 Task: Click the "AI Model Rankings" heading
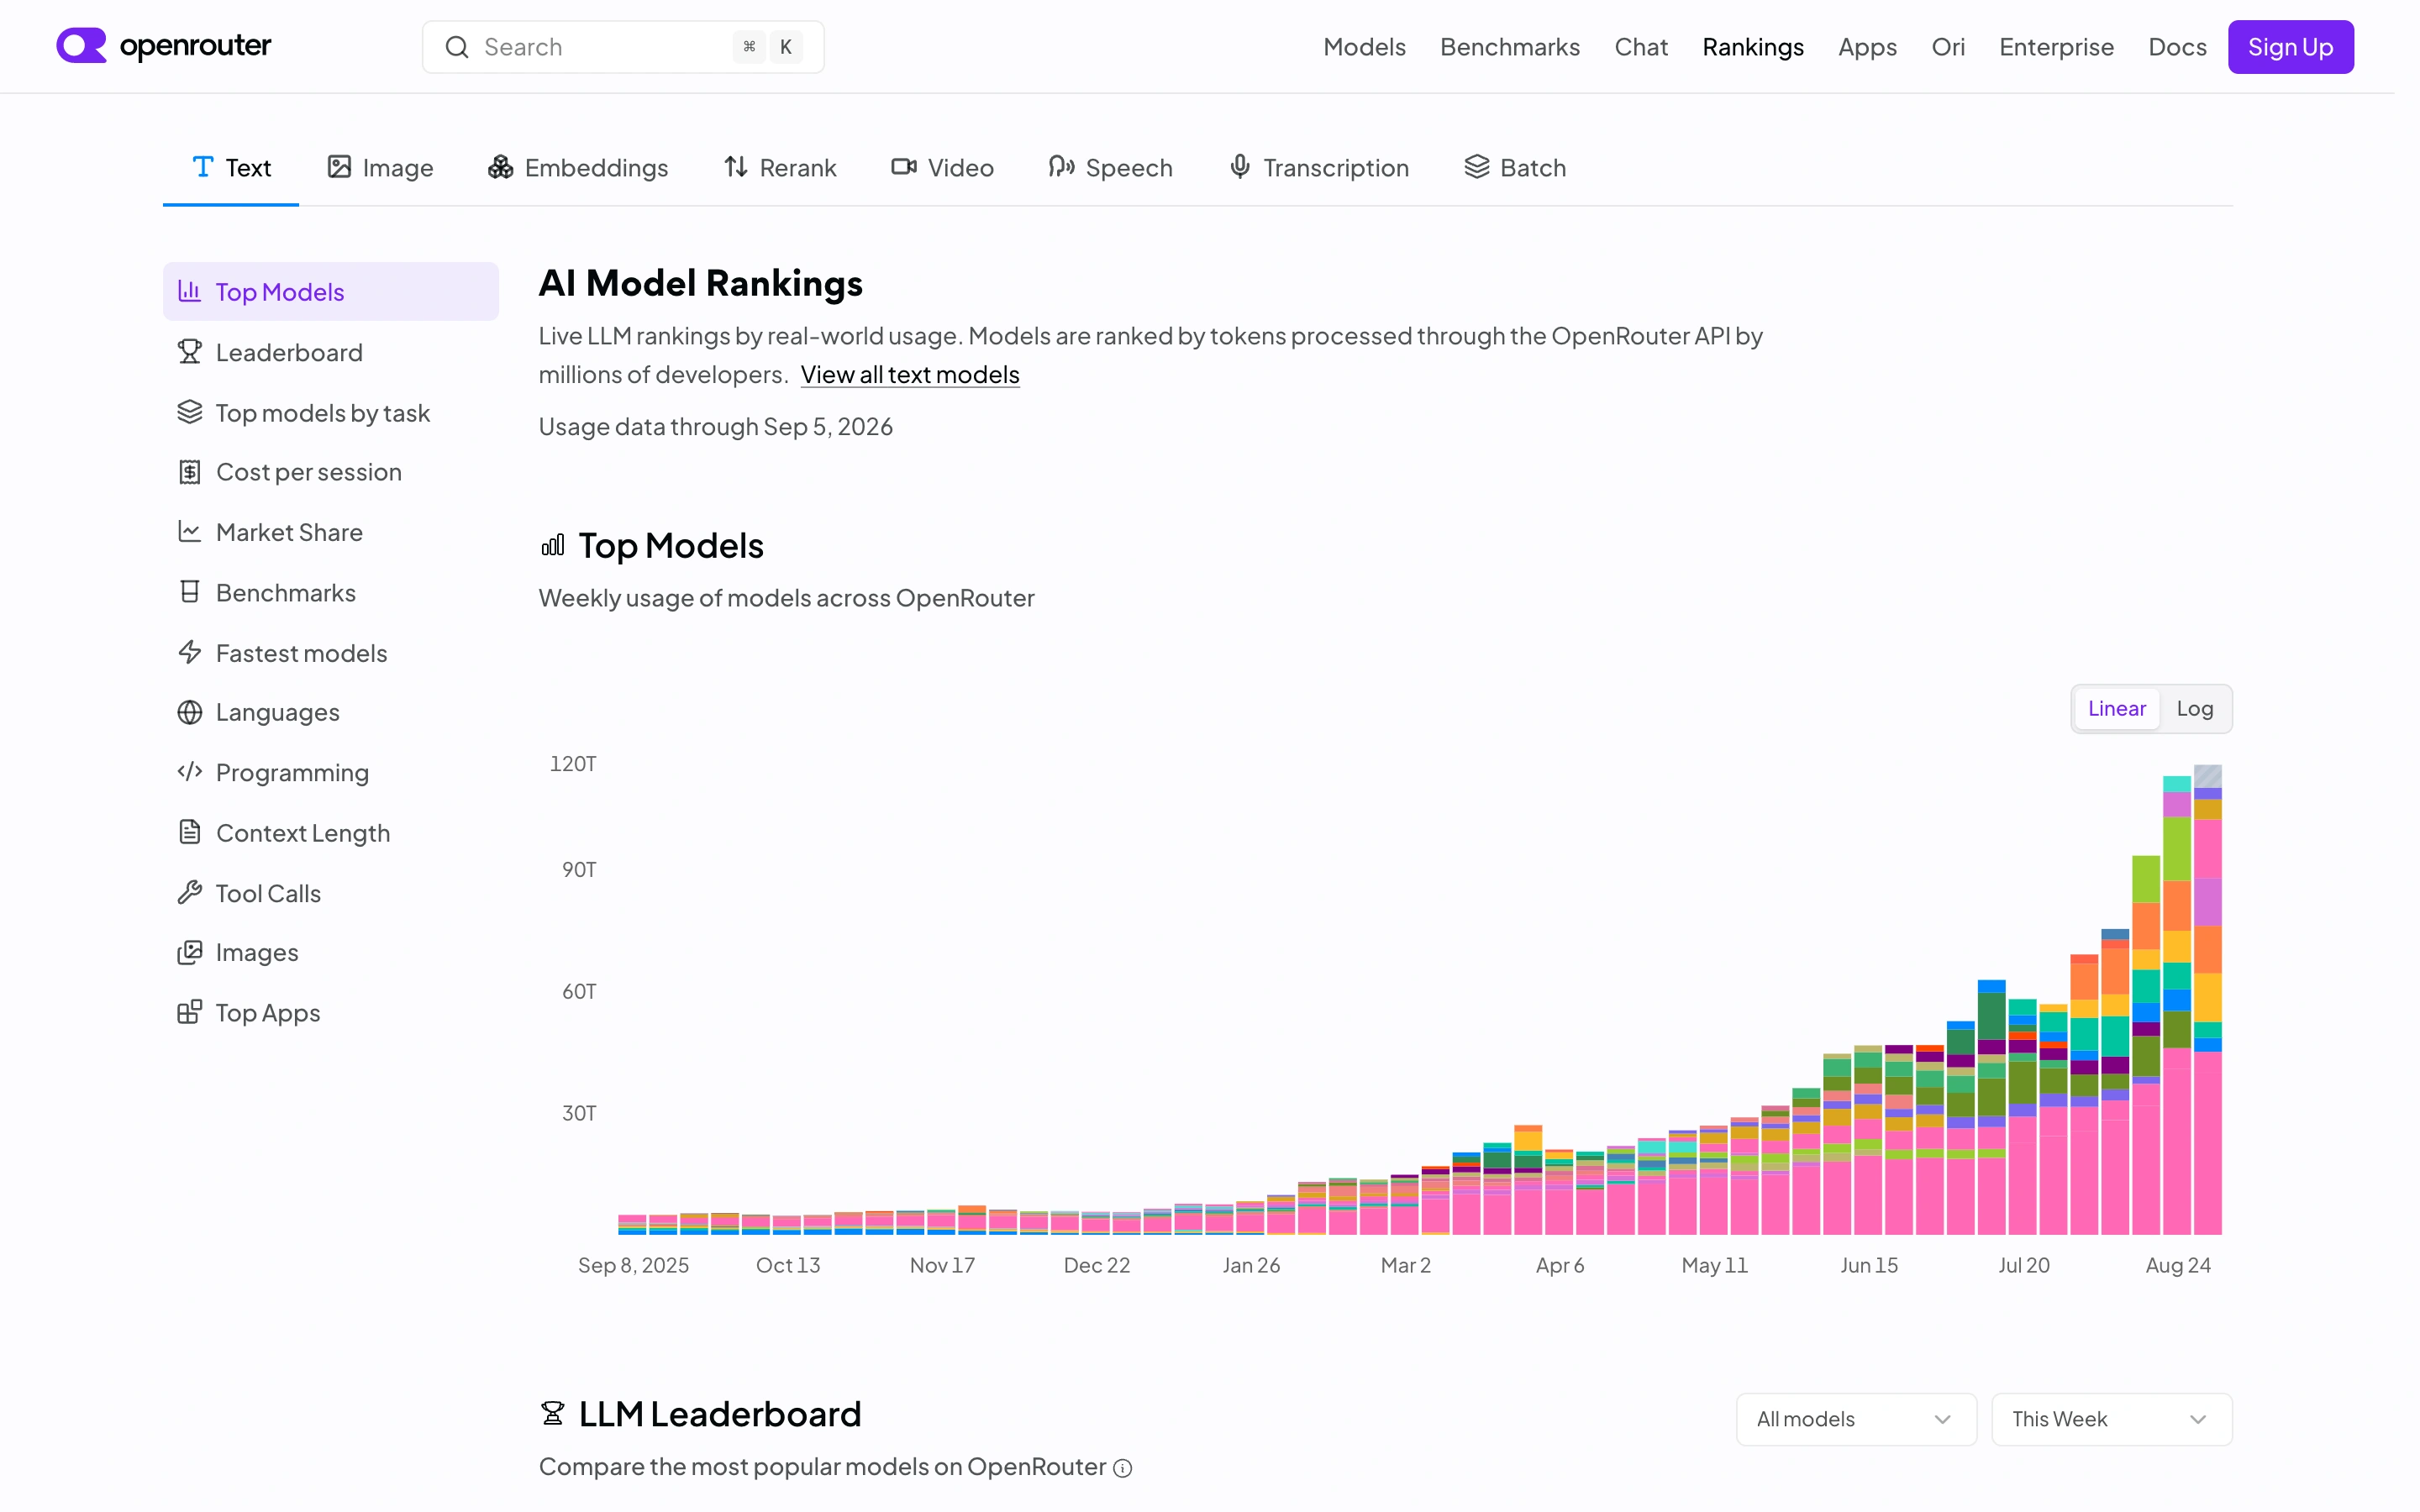[701, 283]
